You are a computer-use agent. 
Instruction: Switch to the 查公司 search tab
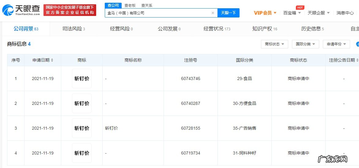[113, 6]
